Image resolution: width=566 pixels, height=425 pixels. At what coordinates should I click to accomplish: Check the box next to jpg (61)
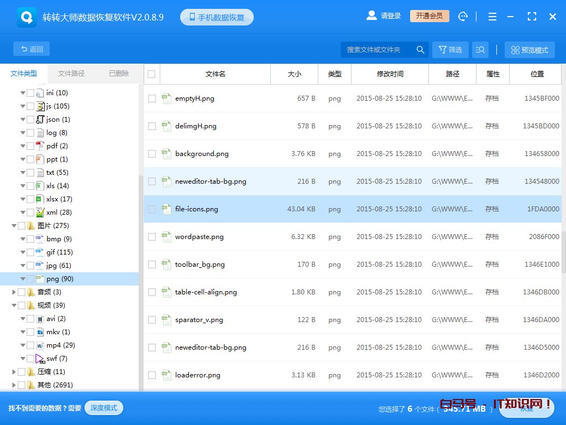pos(30,266)
